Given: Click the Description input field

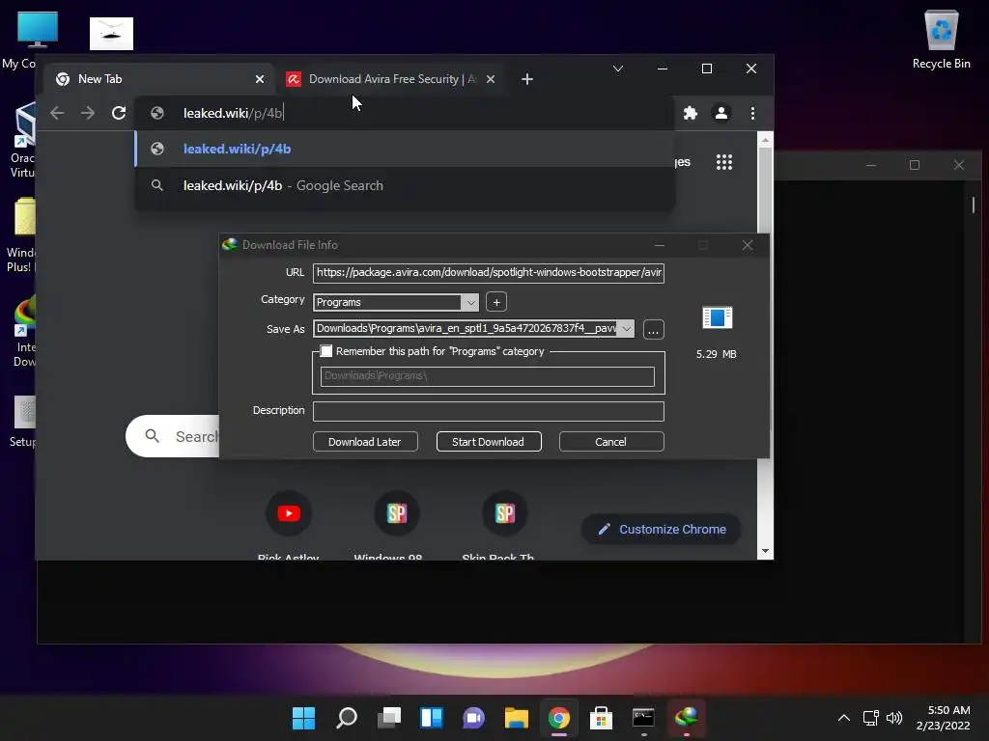Looking at the screenshot, I should coord(488,411).
